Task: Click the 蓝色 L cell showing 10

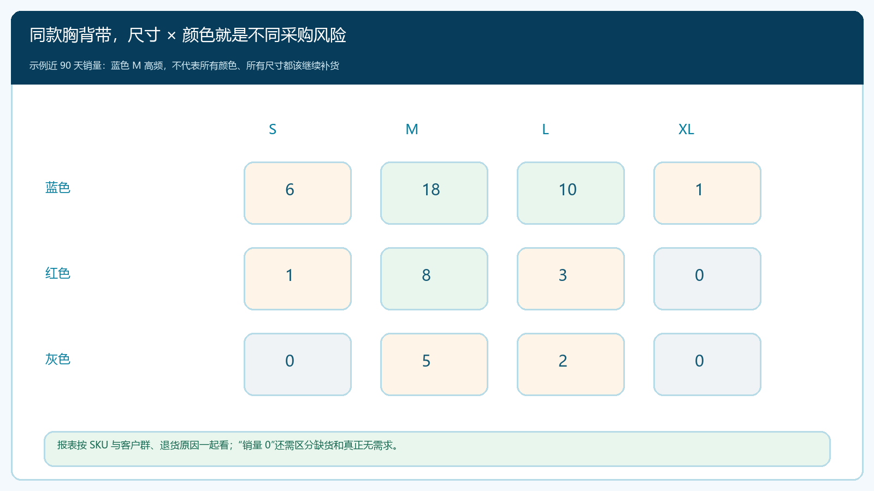Action: pyautogui.click(x=571, y=193)
